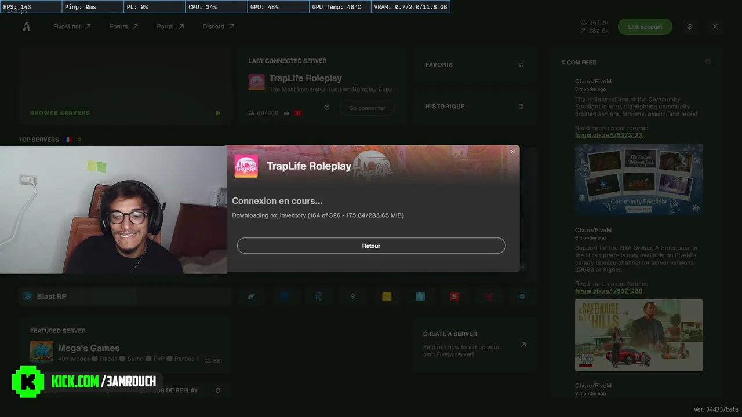Favorite TrapLife with the heart beside Se connecter
The image size is (742, 417).
click(x=327, y=108)
